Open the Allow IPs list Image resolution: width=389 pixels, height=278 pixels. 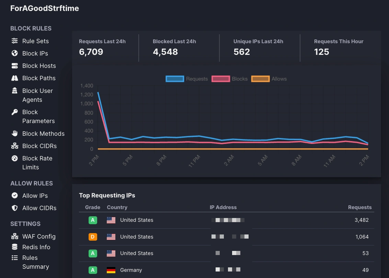[x=35, y=195]
